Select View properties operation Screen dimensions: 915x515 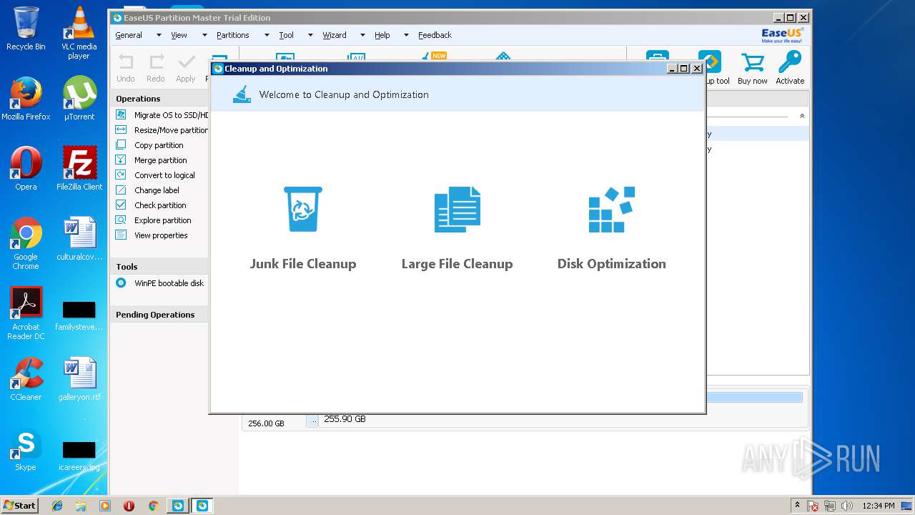152,235
